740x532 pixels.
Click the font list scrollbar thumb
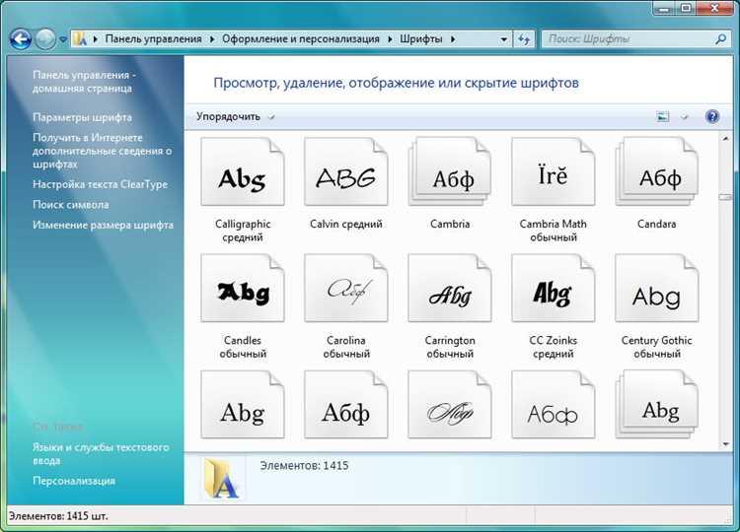click(725, 197)
